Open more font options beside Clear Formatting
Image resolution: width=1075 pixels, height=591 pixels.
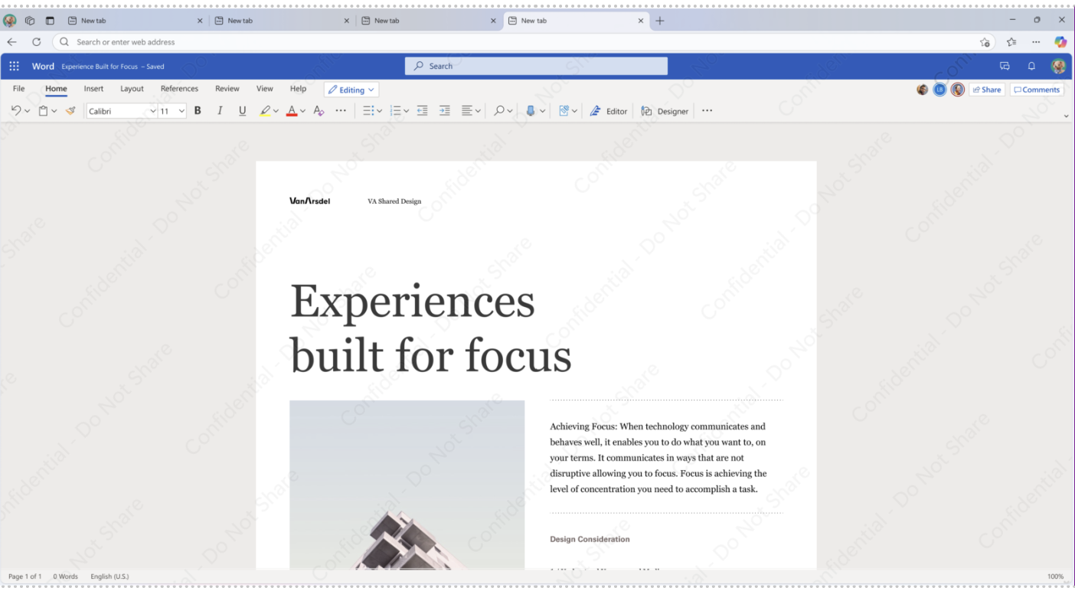tap(341, 111)
